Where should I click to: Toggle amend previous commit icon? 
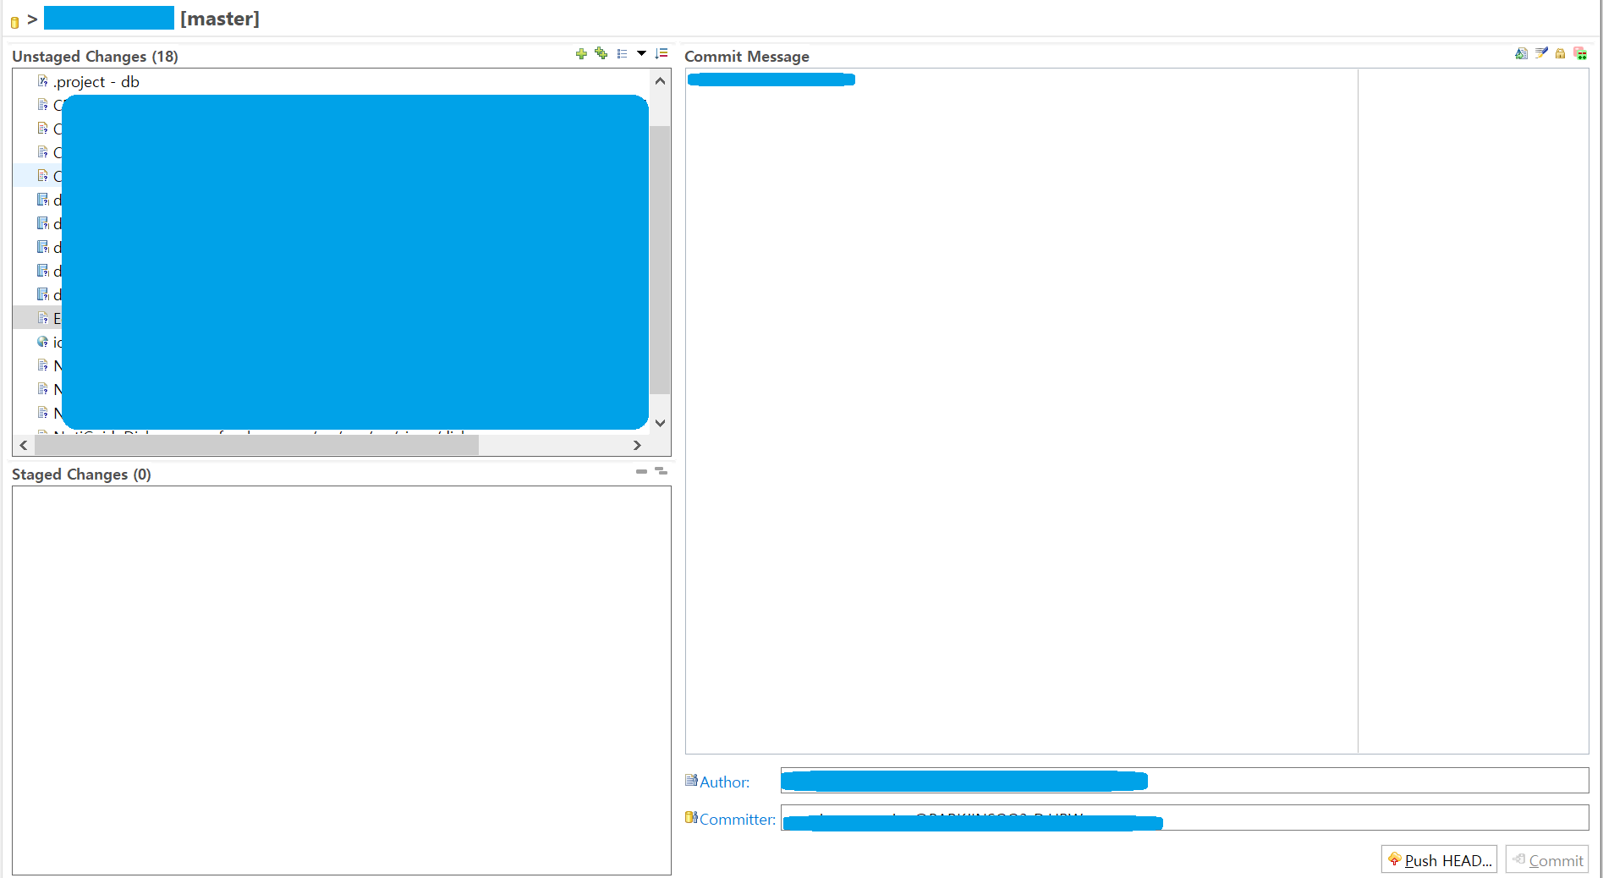[1521, 54]
